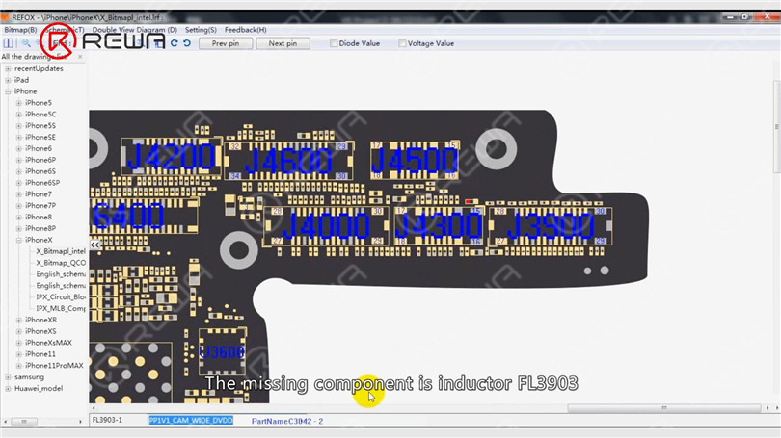Viewport: 781px width, 438px height.
Task: Click the board view horizontal scrollbar thumb
Action: click(664, 408)
